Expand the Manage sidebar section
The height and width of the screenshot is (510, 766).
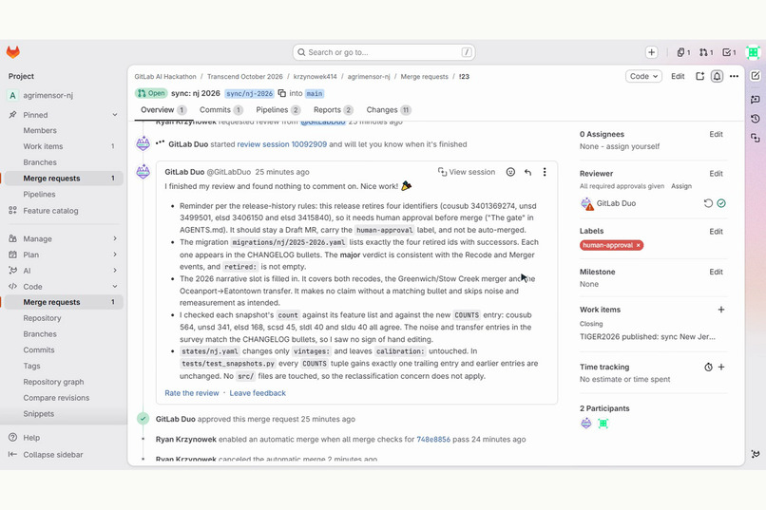click(62, 238)
